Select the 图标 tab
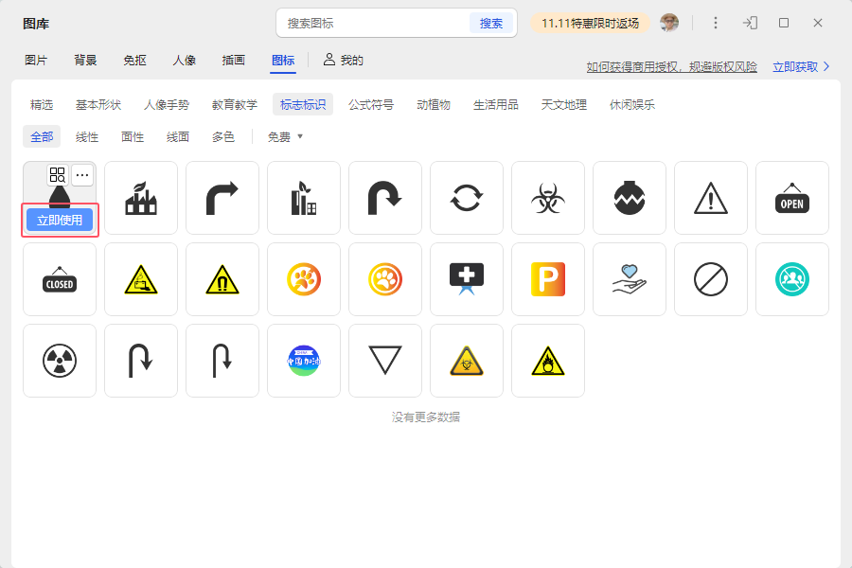 pyautogui.click(x=283, y=61)
